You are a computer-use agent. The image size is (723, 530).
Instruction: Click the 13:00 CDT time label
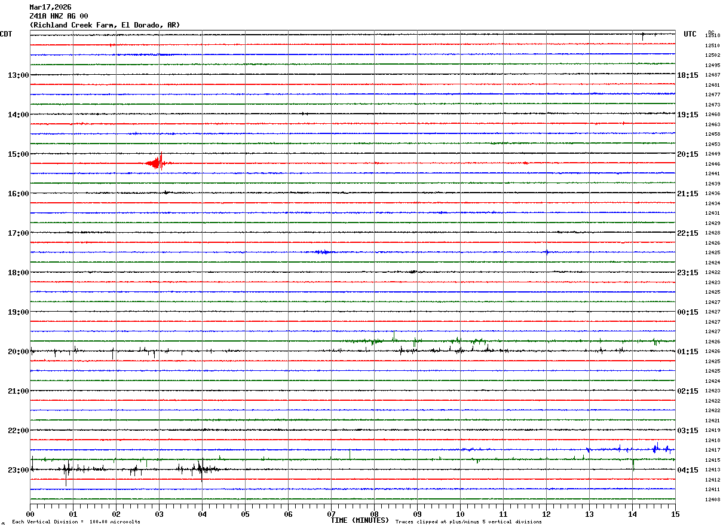[x=18, y=75]
